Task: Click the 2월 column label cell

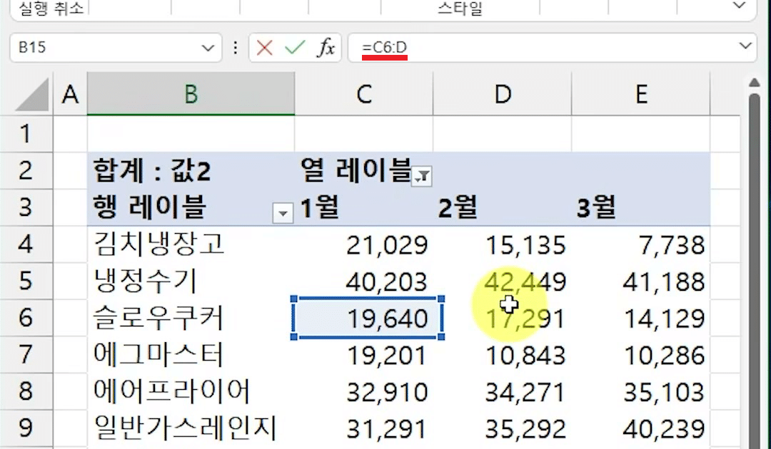Action: coord(503,207)
